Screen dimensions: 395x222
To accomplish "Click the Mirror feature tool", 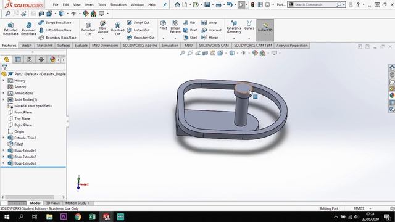I will (210, 38).
